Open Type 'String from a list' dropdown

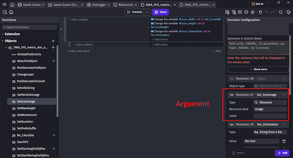270,132
